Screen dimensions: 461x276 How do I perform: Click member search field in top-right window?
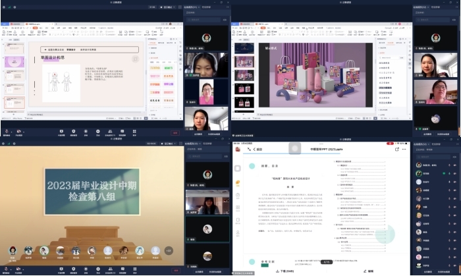click(x=433, y=20)
